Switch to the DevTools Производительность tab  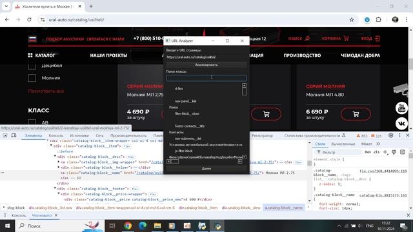[x=128, y=136]
